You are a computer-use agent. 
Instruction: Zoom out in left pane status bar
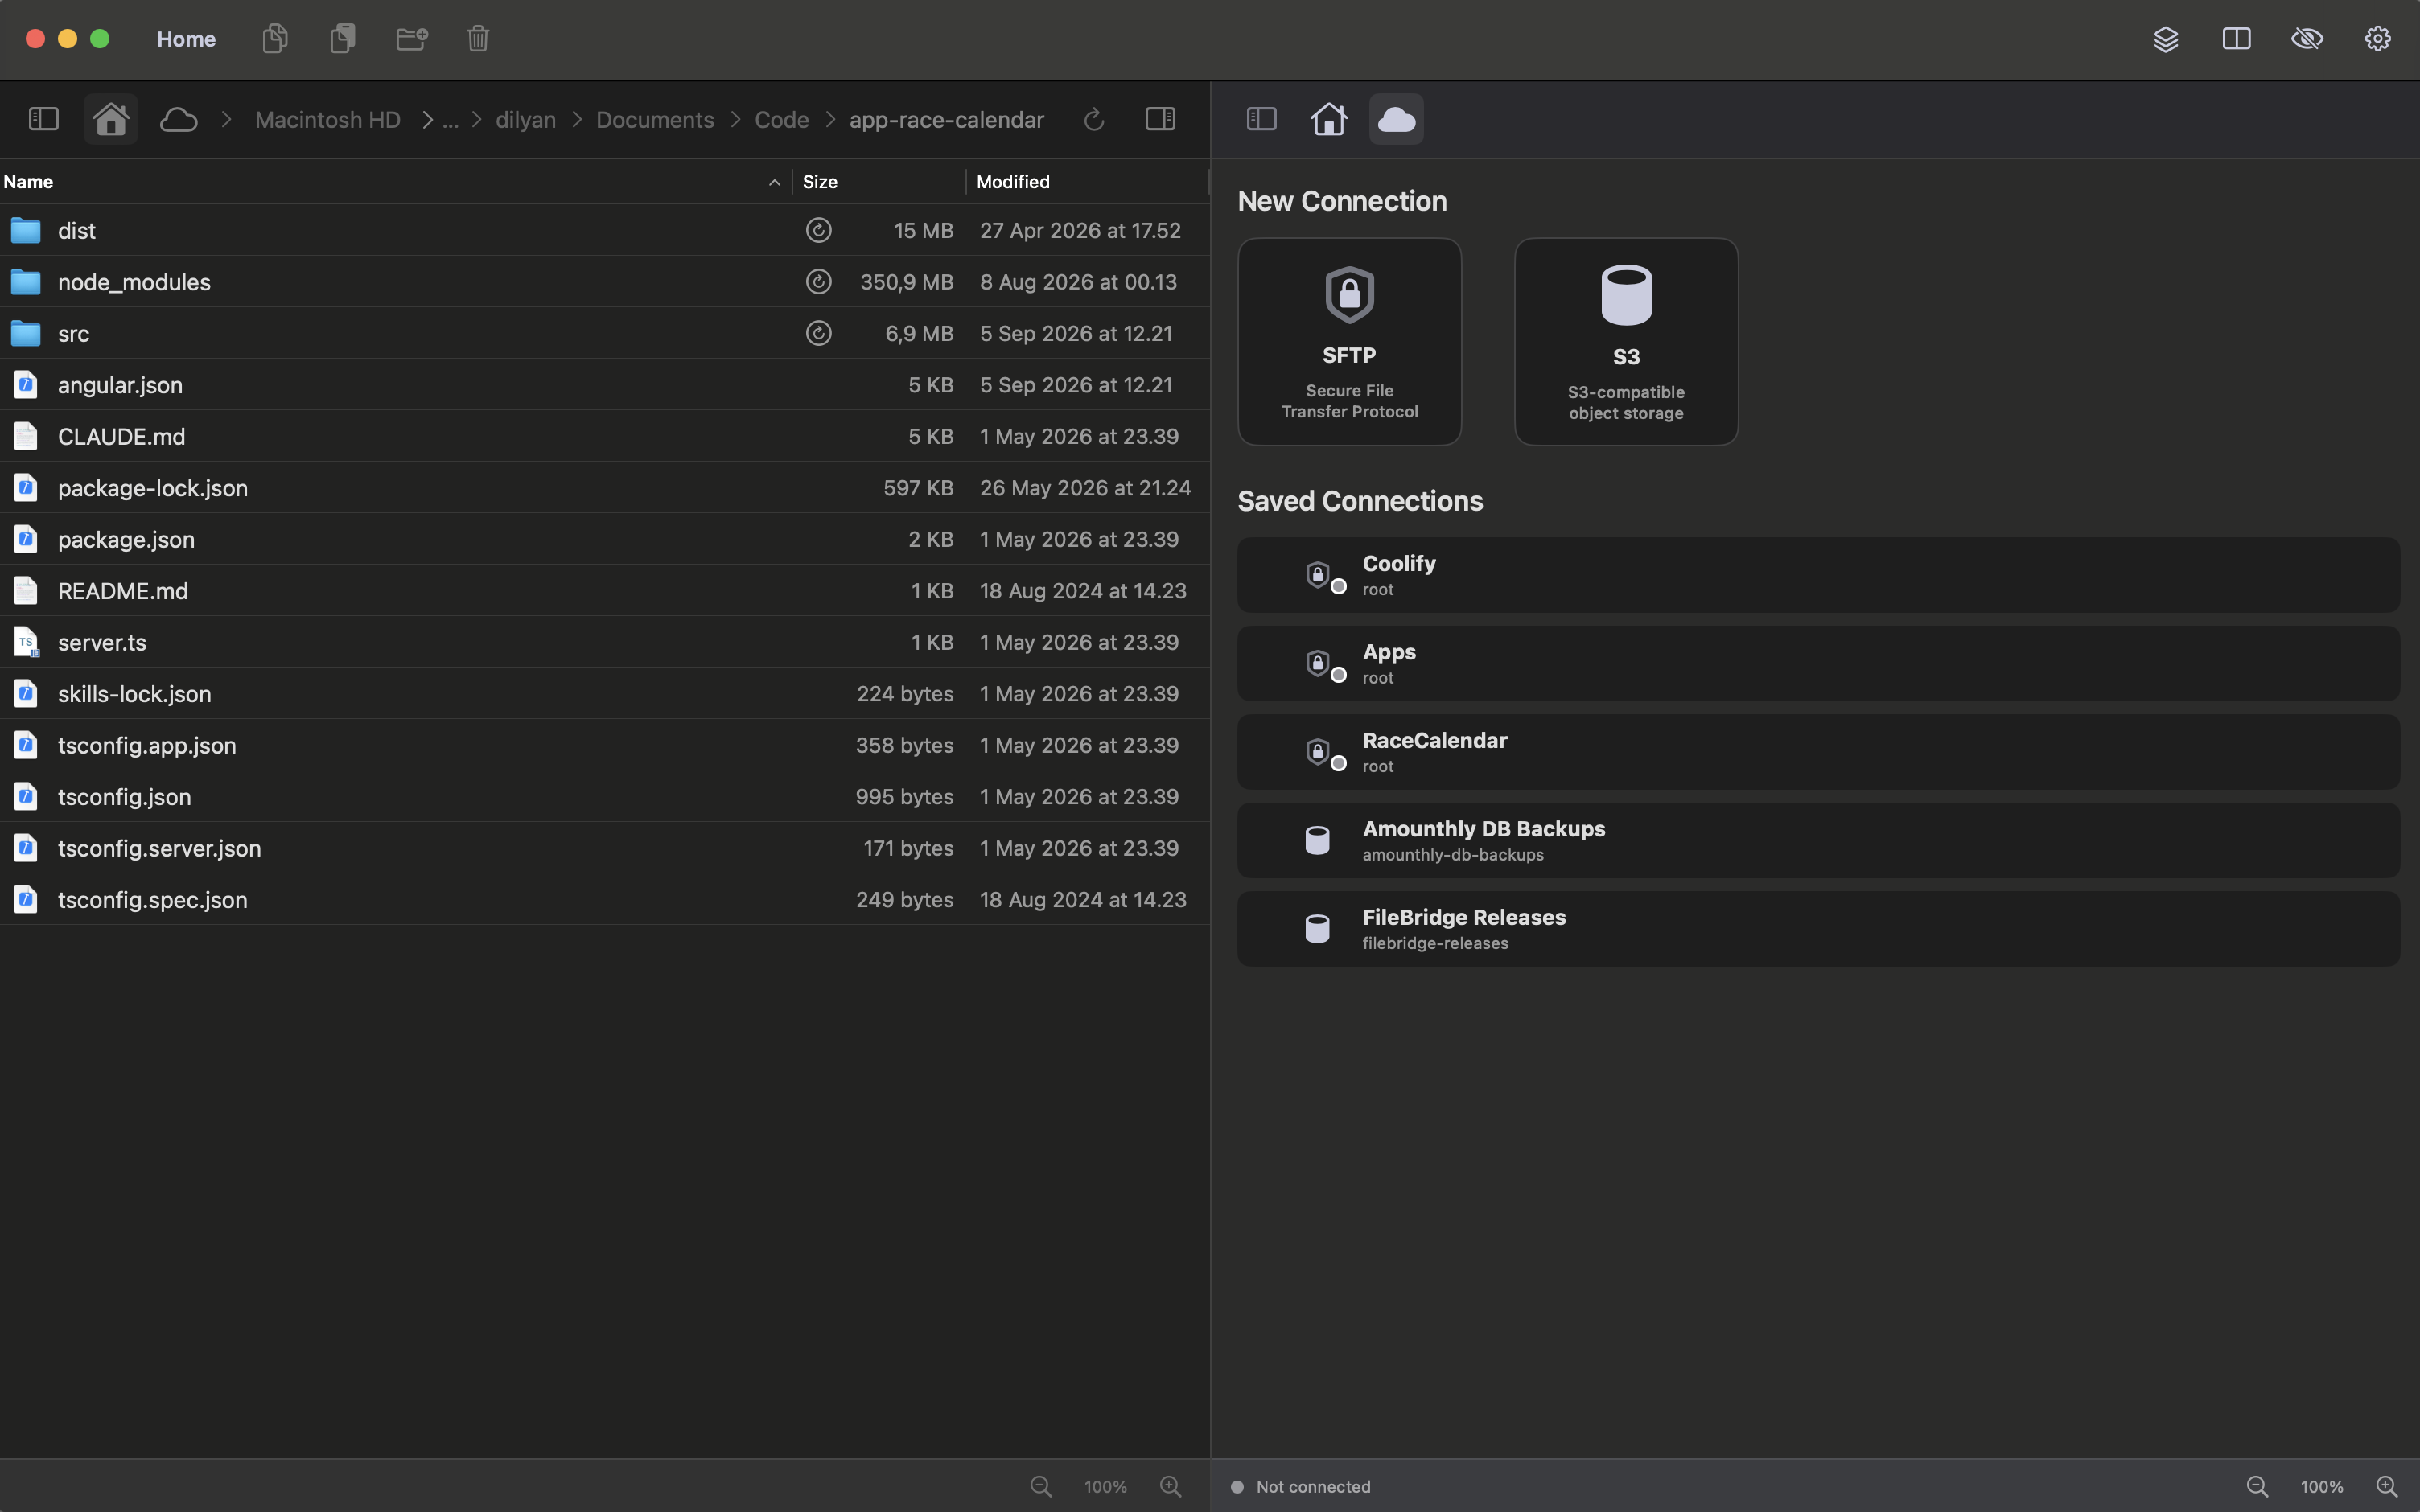1040,1487
